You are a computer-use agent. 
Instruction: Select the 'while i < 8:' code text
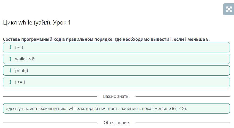tap(25, 59)
